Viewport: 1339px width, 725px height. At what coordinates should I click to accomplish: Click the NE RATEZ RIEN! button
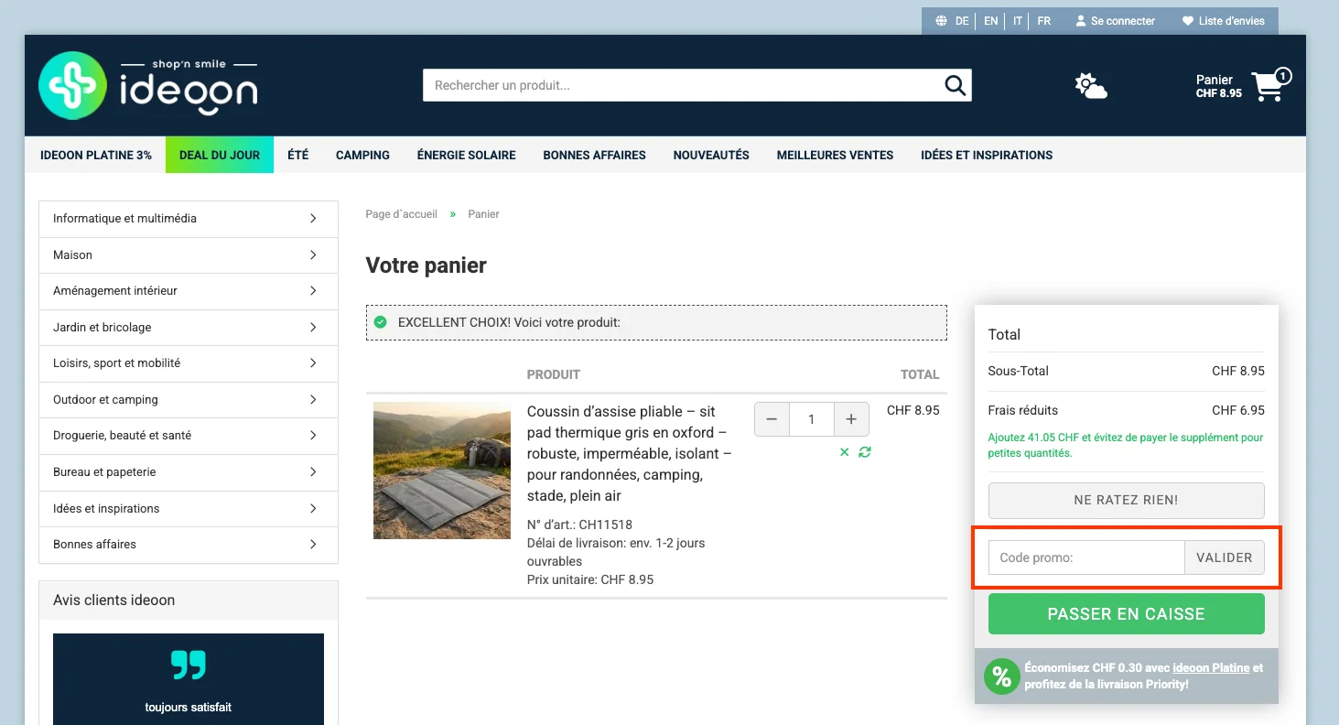pos(1126,501)
